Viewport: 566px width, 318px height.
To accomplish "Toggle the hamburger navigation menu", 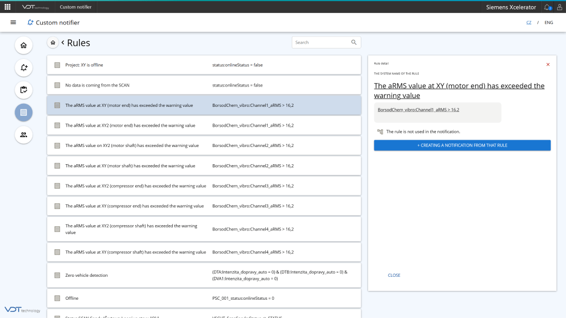I will [x=14, y=22].
